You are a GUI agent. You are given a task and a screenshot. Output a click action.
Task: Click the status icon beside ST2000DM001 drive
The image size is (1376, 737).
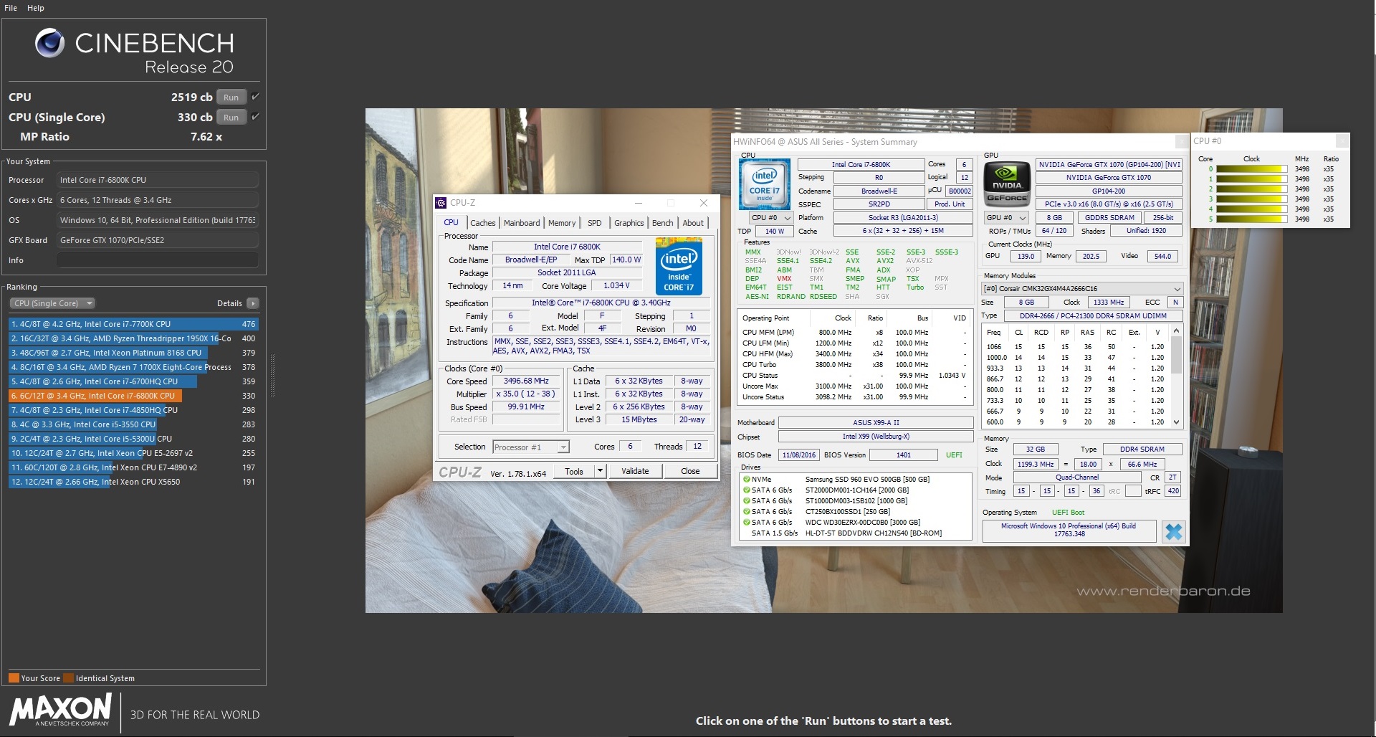click(x=746, y=490)
